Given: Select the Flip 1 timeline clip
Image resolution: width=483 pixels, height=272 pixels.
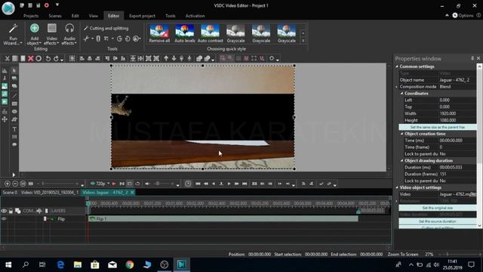Looking at the screenshot, I should pyautogui.click(x=223, y=219).
